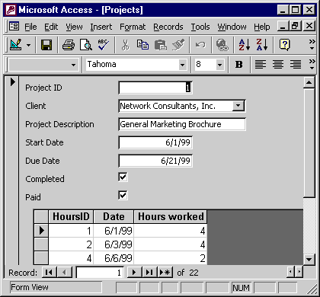Click the Microsoft Access title bar key icon

11,10
